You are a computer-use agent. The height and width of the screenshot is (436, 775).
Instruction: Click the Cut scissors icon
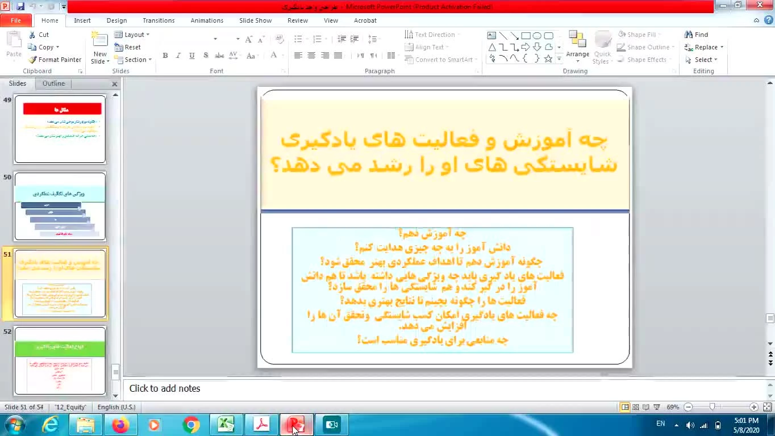click(x=32, y=35)
